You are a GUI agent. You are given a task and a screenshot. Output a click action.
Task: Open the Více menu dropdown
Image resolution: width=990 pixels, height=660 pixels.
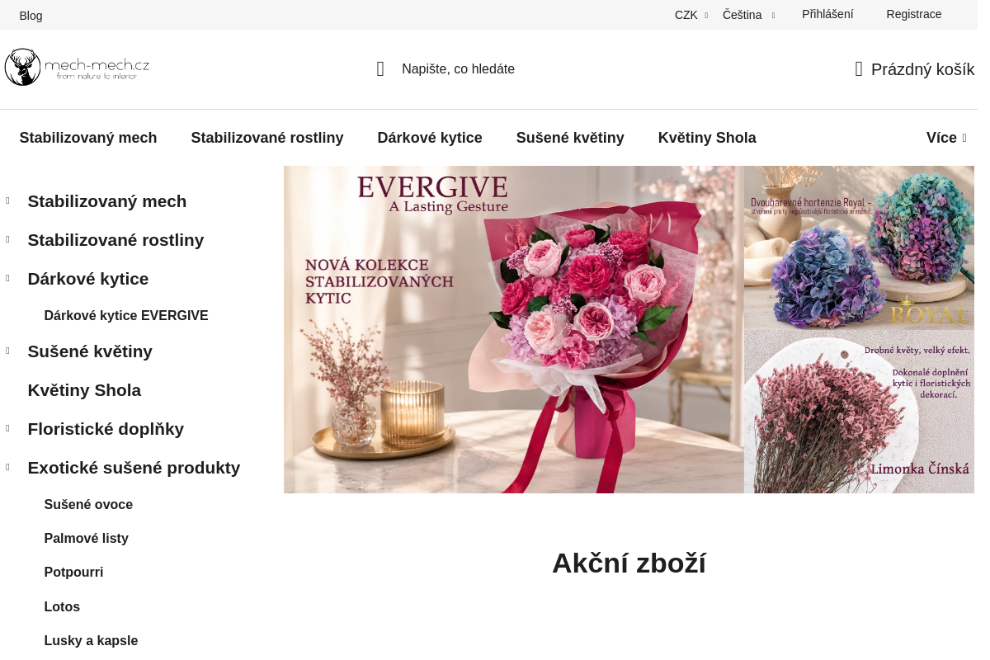[x=946, y=138]
